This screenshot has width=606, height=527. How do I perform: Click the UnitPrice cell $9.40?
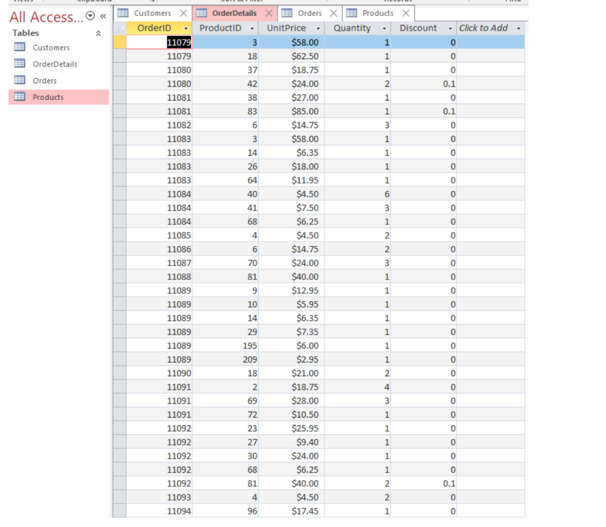pos(291,442)
